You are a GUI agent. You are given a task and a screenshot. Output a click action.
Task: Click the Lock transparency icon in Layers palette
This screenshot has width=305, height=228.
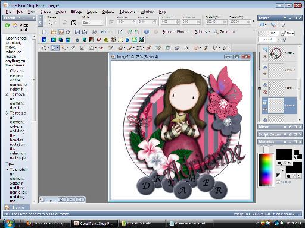point(284,40)
